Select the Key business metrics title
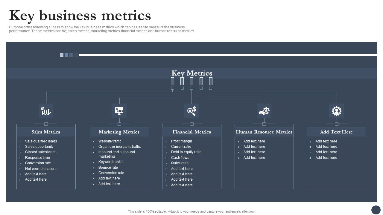Image resolution: width=383 pixels, height=215 pixels. click(x=80, y=15)
